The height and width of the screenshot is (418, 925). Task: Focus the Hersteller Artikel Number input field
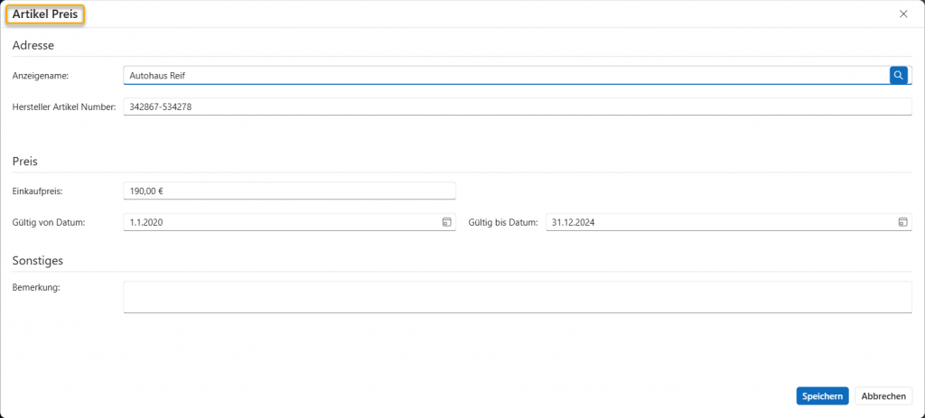tap(517, 107)
